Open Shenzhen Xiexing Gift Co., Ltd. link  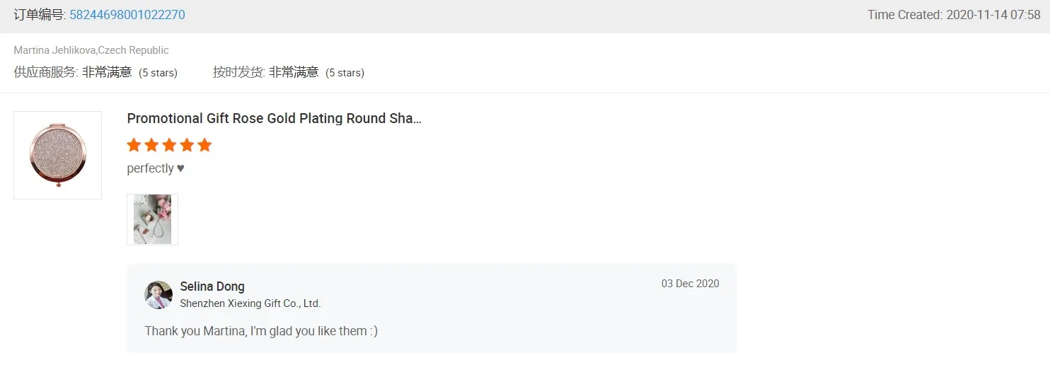pos(250,303)
